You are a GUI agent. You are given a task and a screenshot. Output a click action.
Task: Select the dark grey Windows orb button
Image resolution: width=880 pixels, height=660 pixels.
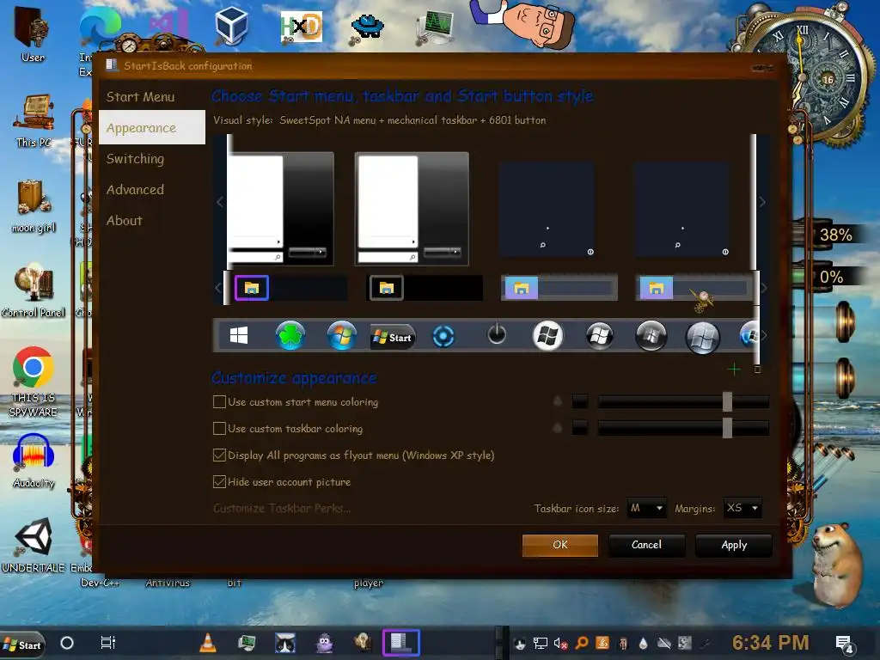[651, 336]
